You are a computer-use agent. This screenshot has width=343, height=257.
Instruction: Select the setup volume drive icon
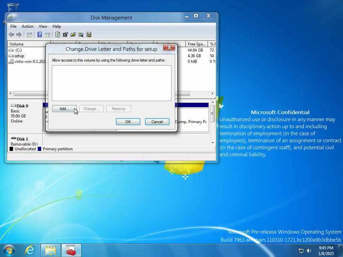11,56
